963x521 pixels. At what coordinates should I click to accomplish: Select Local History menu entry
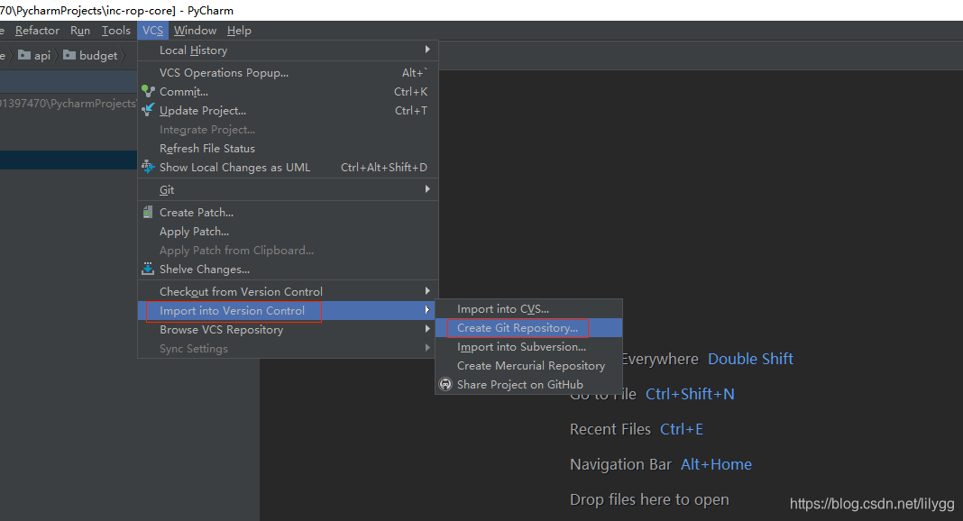[x=288, y=50]
